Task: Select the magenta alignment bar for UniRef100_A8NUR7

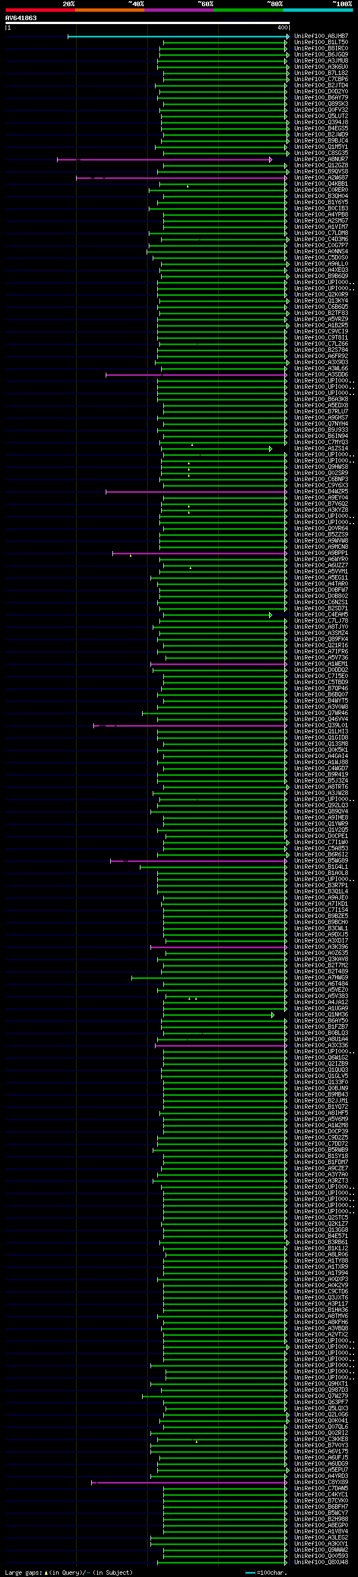Action: pyautogui.click(x=164, y=160)
